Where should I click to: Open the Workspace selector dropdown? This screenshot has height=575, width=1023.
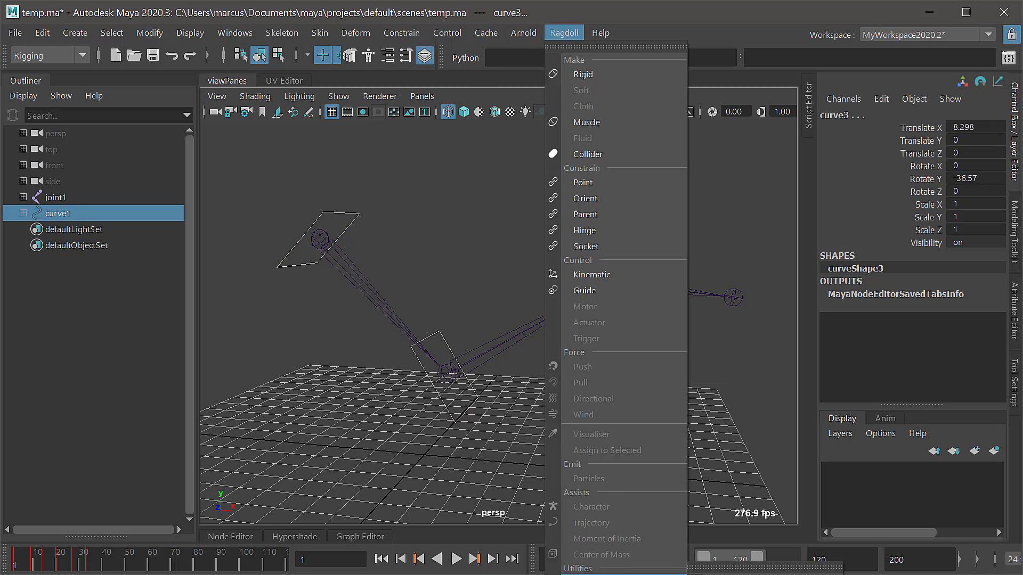[x=988, y=35]
